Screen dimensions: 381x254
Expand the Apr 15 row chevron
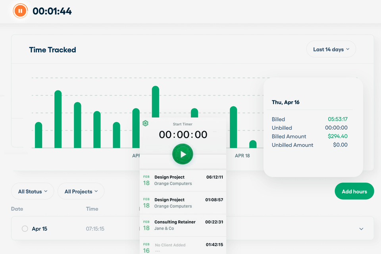point(361,229)
